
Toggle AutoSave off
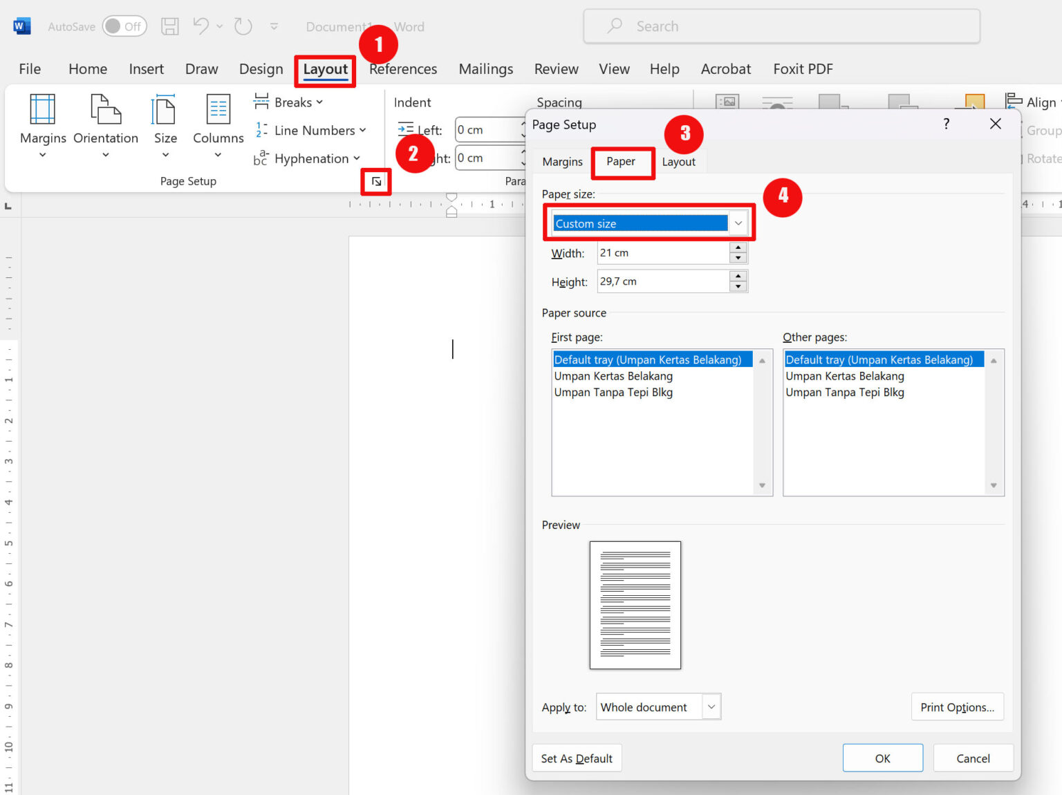tap(124, 26)
